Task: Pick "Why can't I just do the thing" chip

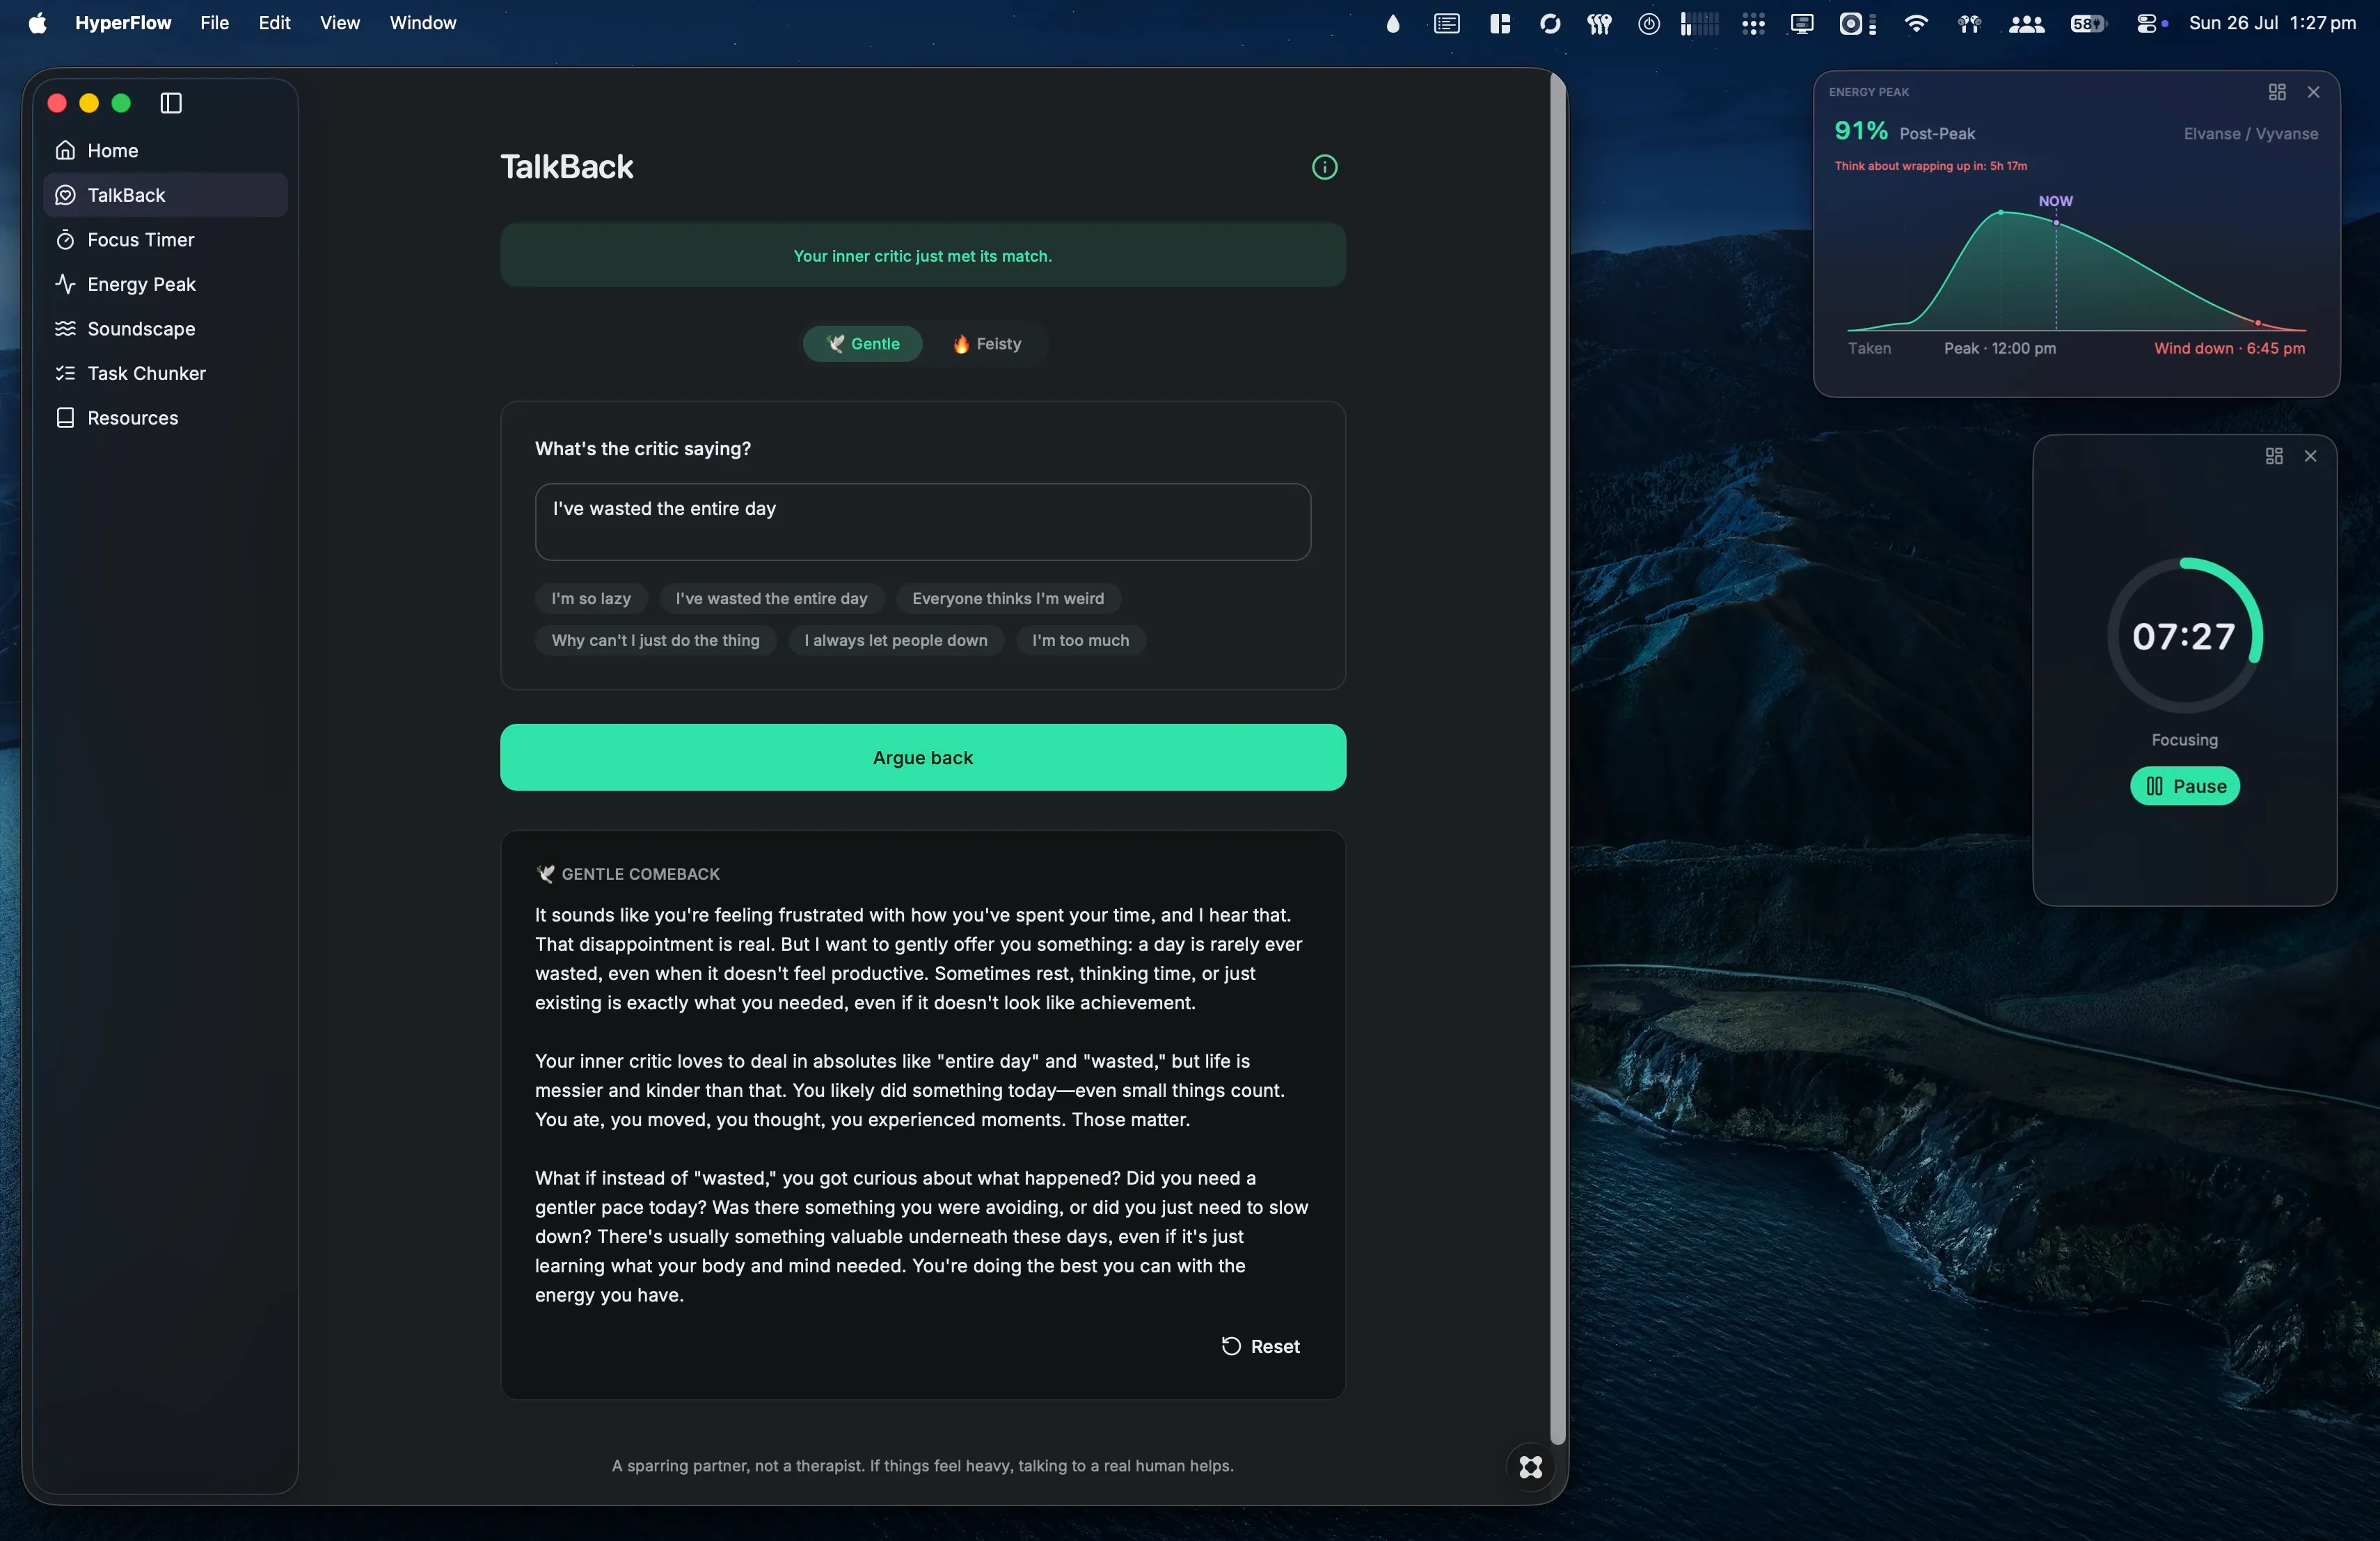Action: pos(655,640)
